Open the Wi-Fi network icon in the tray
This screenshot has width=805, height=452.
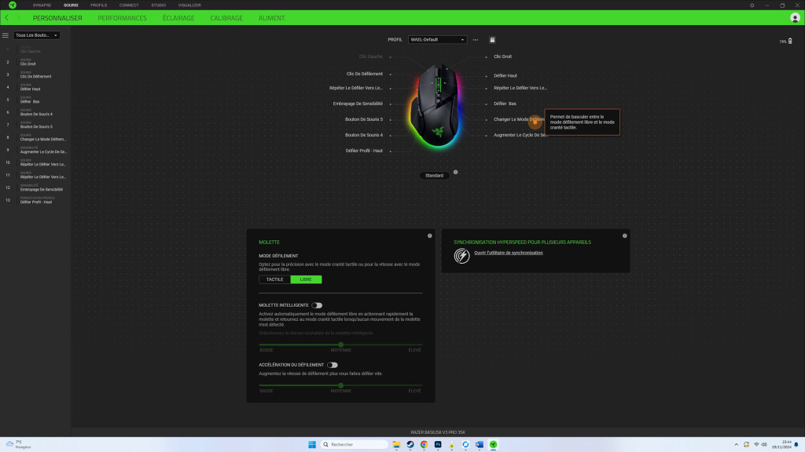[756, 444]
